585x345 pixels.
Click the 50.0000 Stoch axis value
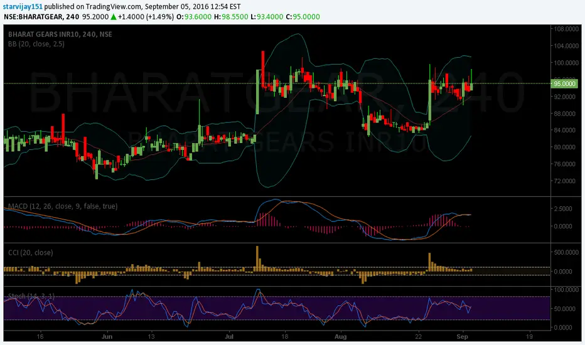[x=564, y=309]
